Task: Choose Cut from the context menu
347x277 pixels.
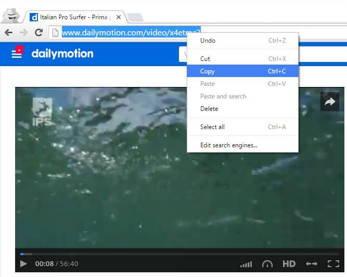Action: (243, 59)
